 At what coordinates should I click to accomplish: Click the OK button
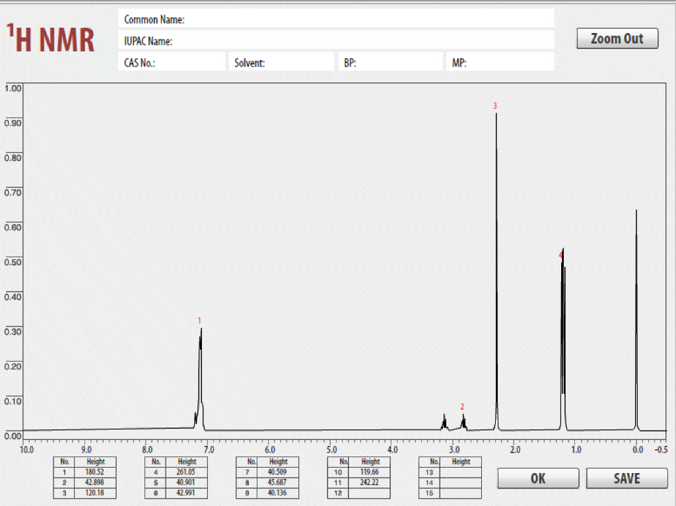[x=537, y=478]
